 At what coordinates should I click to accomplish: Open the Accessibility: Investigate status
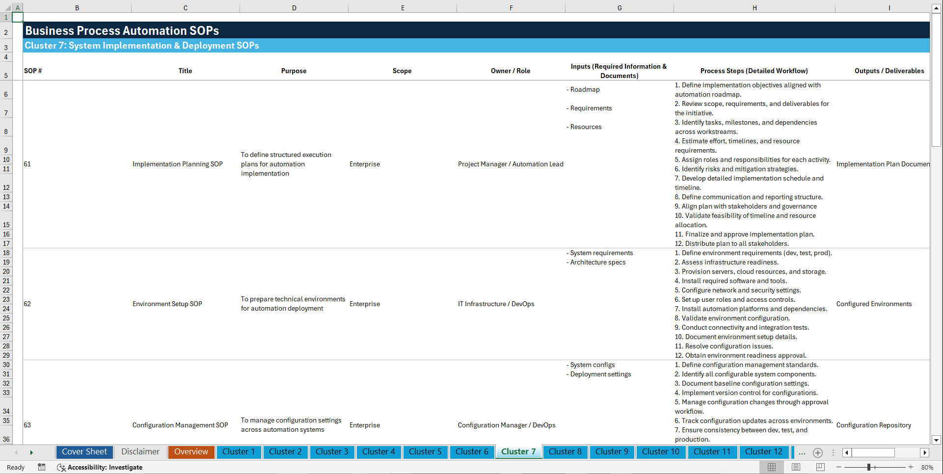(100, 467)
